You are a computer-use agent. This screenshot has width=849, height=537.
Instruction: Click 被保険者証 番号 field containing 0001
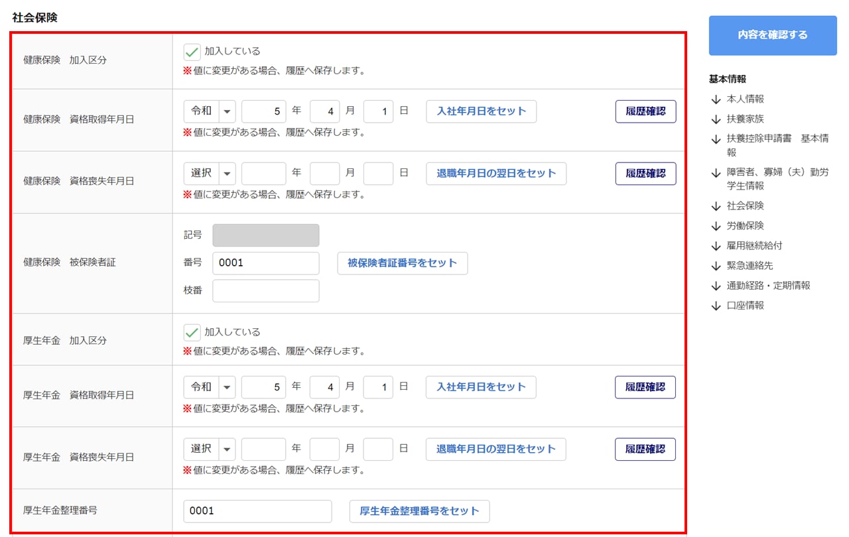[266, 263]
